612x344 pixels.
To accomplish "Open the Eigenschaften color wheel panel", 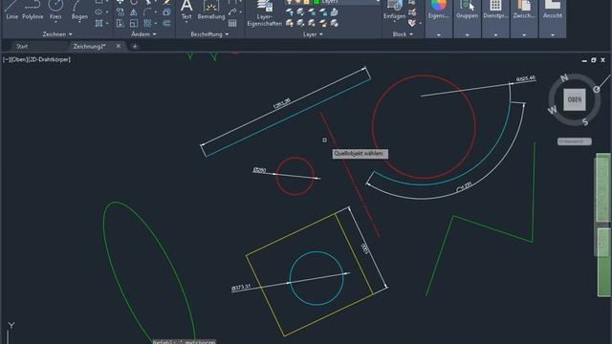I will (x=438, y=10).
